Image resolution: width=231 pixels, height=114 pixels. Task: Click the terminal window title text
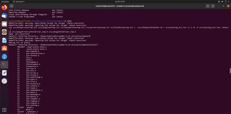[x=120, y=6]
